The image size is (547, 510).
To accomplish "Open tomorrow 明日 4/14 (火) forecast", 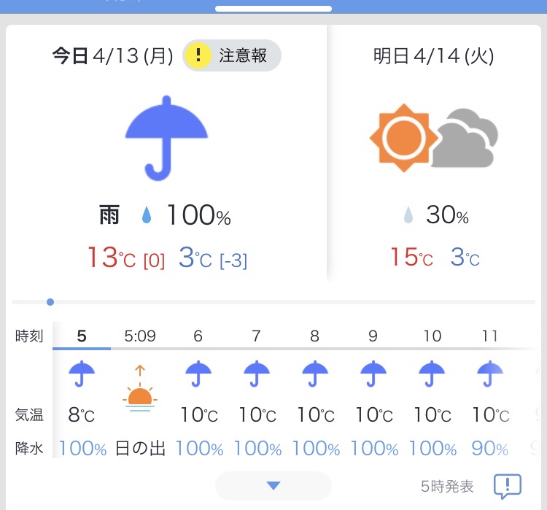I will pyautogui.click(x=434, y=56).
